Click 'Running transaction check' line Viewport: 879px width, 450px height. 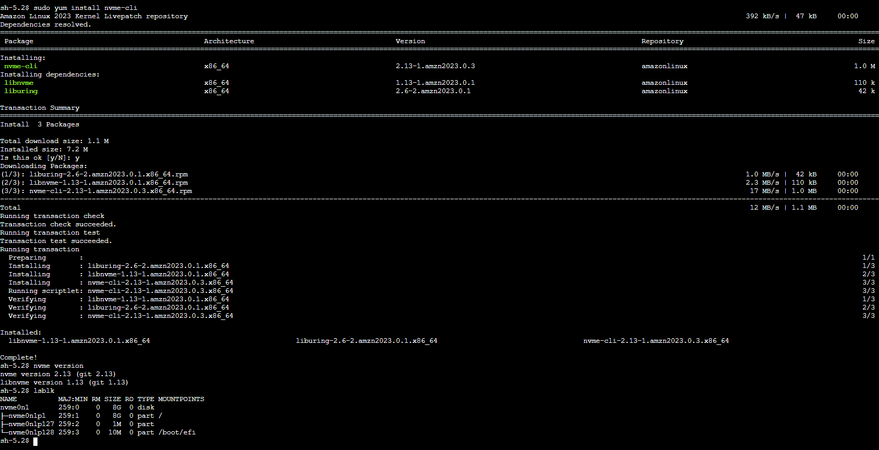[52, 216]
